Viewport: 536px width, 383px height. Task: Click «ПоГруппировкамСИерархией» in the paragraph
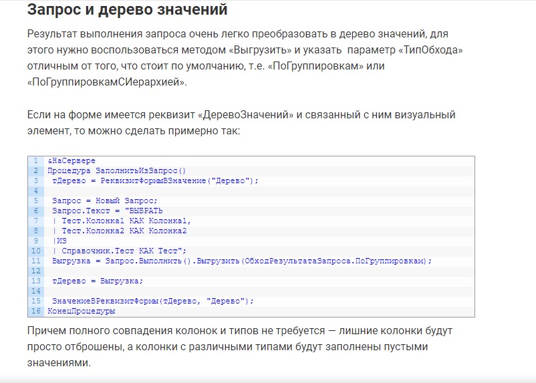(x=107, y=82)
